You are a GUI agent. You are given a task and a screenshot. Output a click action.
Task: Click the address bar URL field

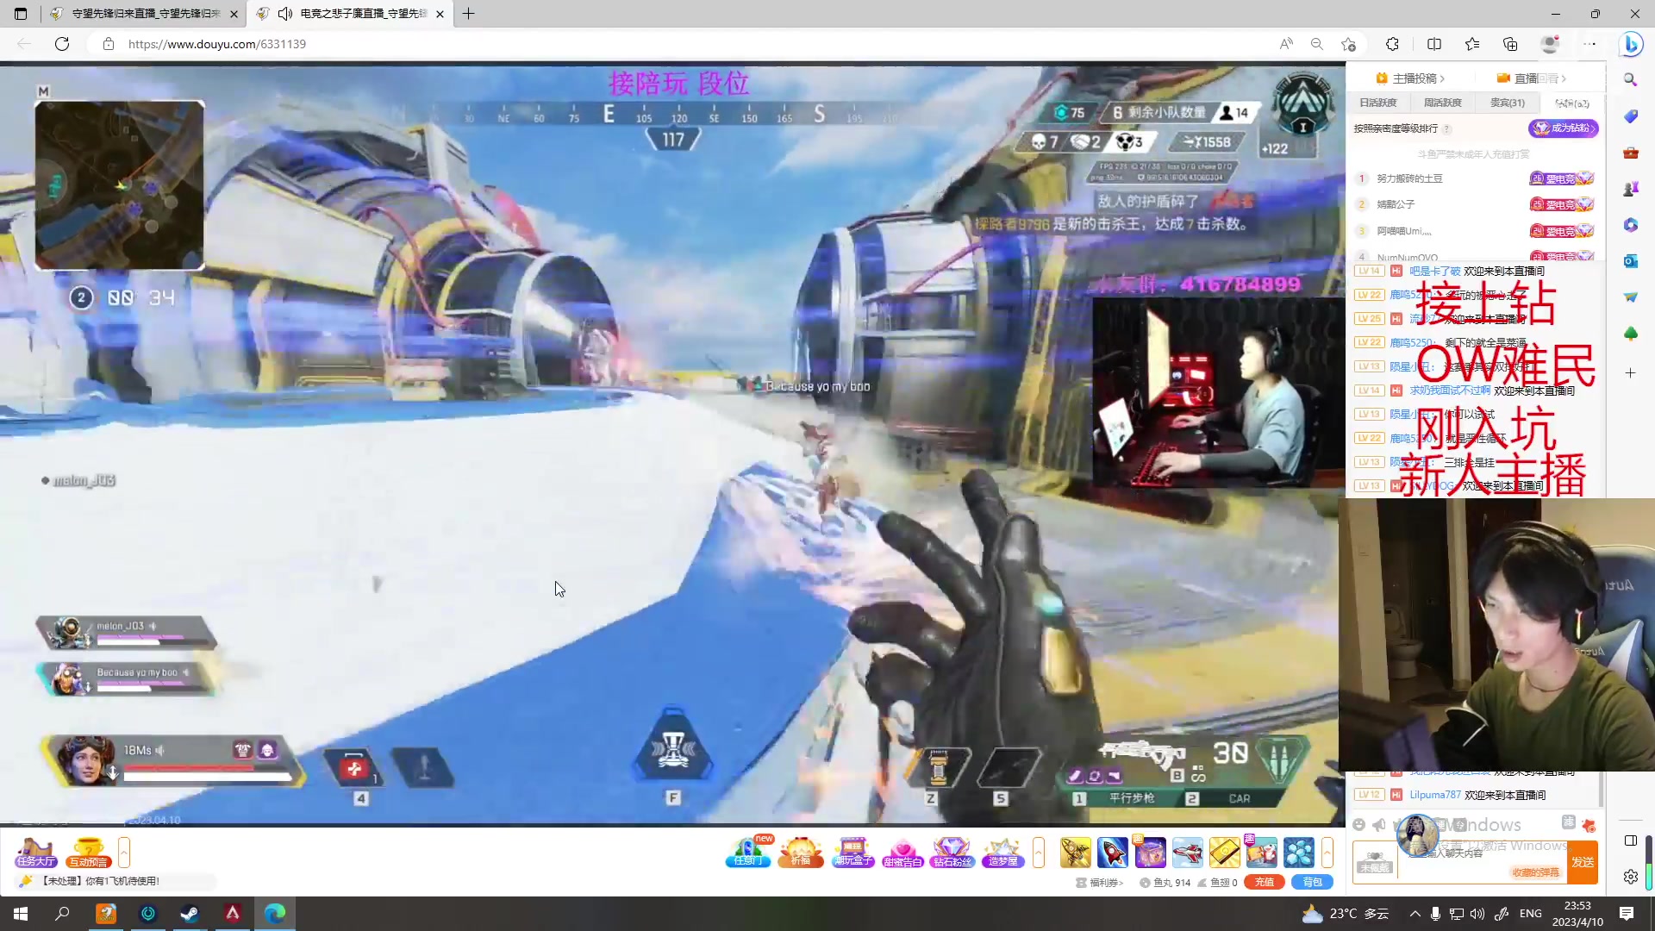click(690, 44)
